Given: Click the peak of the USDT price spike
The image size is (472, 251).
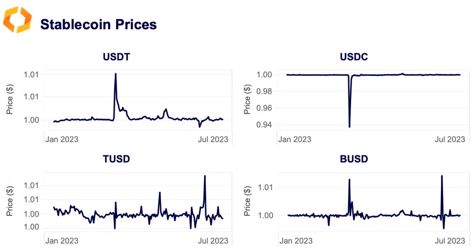Looking at the screenshot, I should click(116, 74).
